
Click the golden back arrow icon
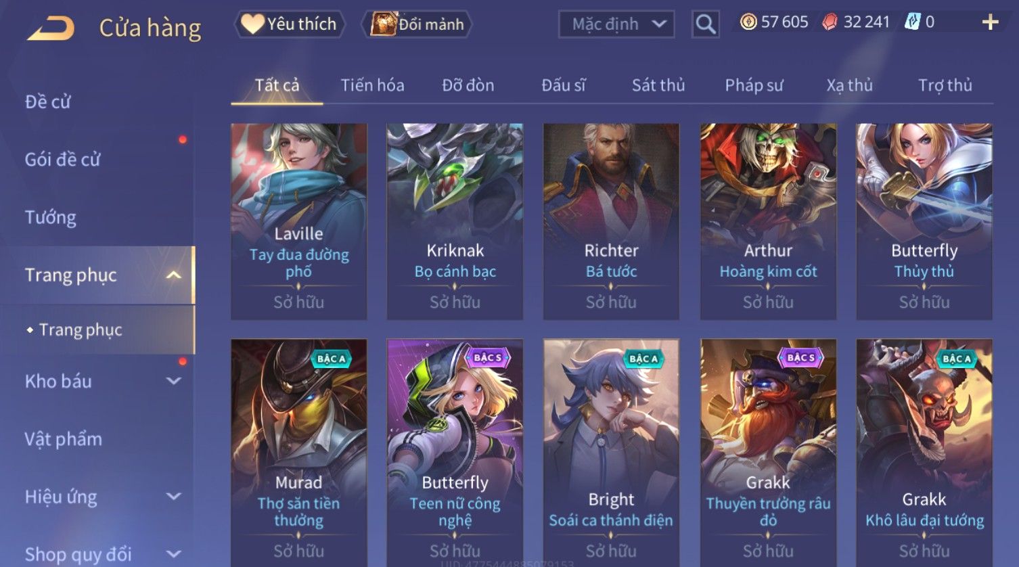coord(50,28)
